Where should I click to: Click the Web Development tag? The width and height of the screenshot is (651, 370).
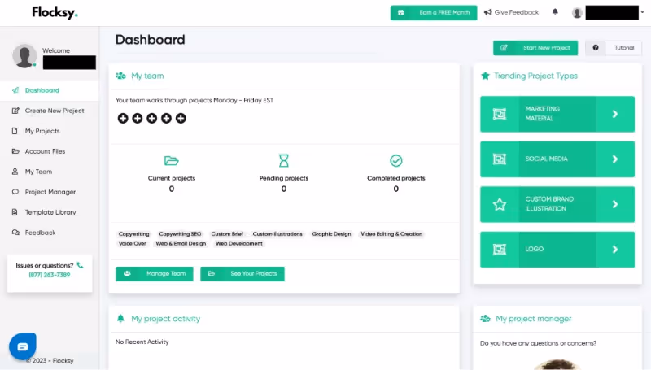coord(238,243)
